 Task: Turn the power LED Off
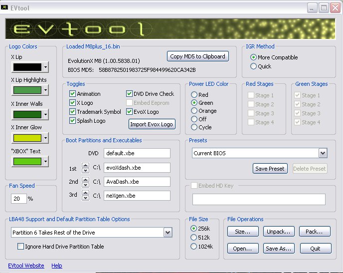point(194,119)
